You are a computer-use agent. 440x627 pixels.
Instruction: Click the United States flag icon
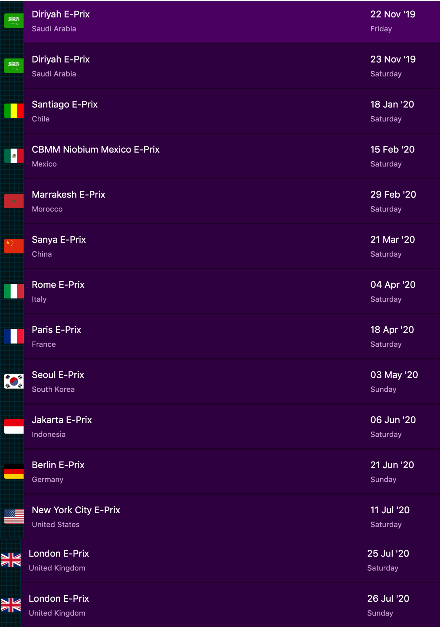tap(14, 517)
